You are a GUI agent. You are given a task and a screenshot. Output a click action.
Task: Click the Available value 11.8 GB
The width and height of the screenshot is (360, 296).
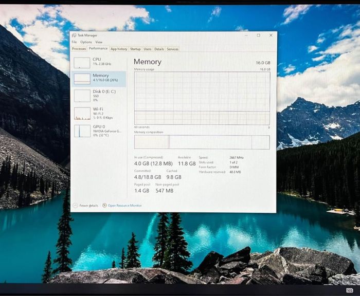tap(187, 163)
